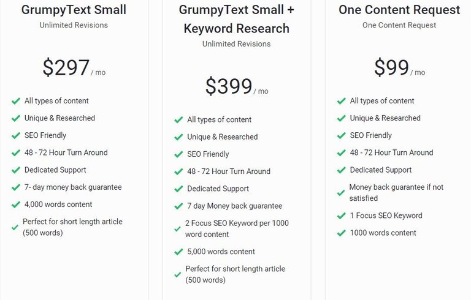The width and height of the screenshot is (471, 300).
Task: Click checkmark by '2 Focus SEO Keyword per 1000'
Action: [x=177, y=229]
